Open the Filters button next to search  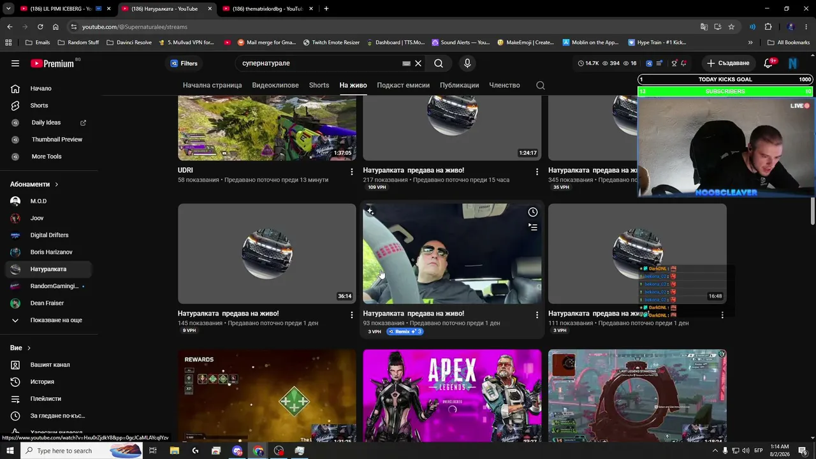[184, 64]
